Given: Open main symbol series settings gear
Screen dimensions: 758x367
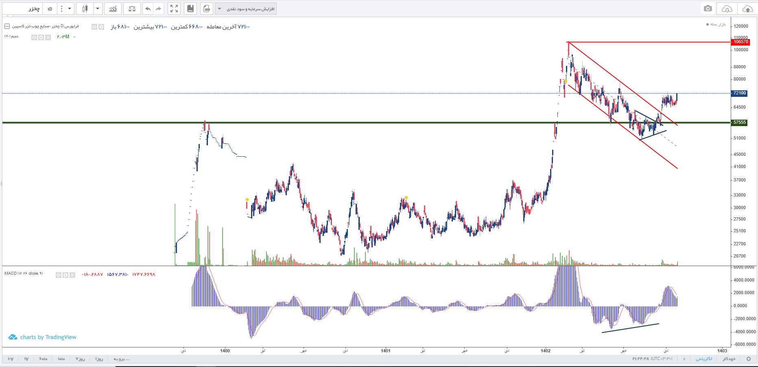Looking at the screenshot, I should (101, 27).
